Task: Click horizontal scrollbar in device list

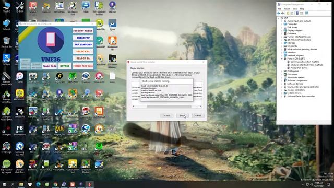Action: (x=169, y=106)
